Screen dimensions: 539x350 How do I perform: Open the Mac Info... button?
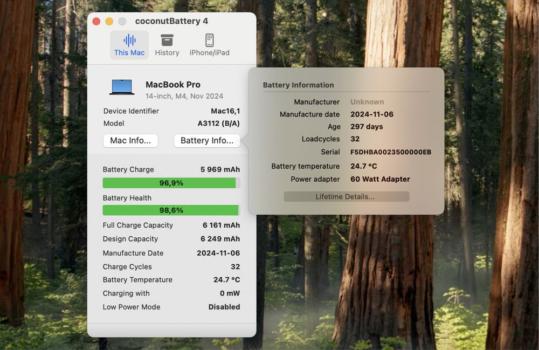point(130,141)
